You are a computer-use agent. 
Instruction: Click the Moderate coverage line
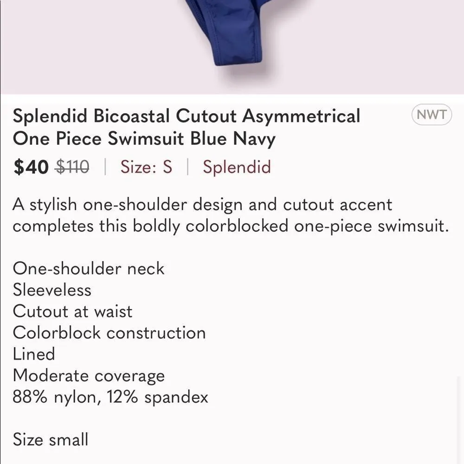coord(89,375)
